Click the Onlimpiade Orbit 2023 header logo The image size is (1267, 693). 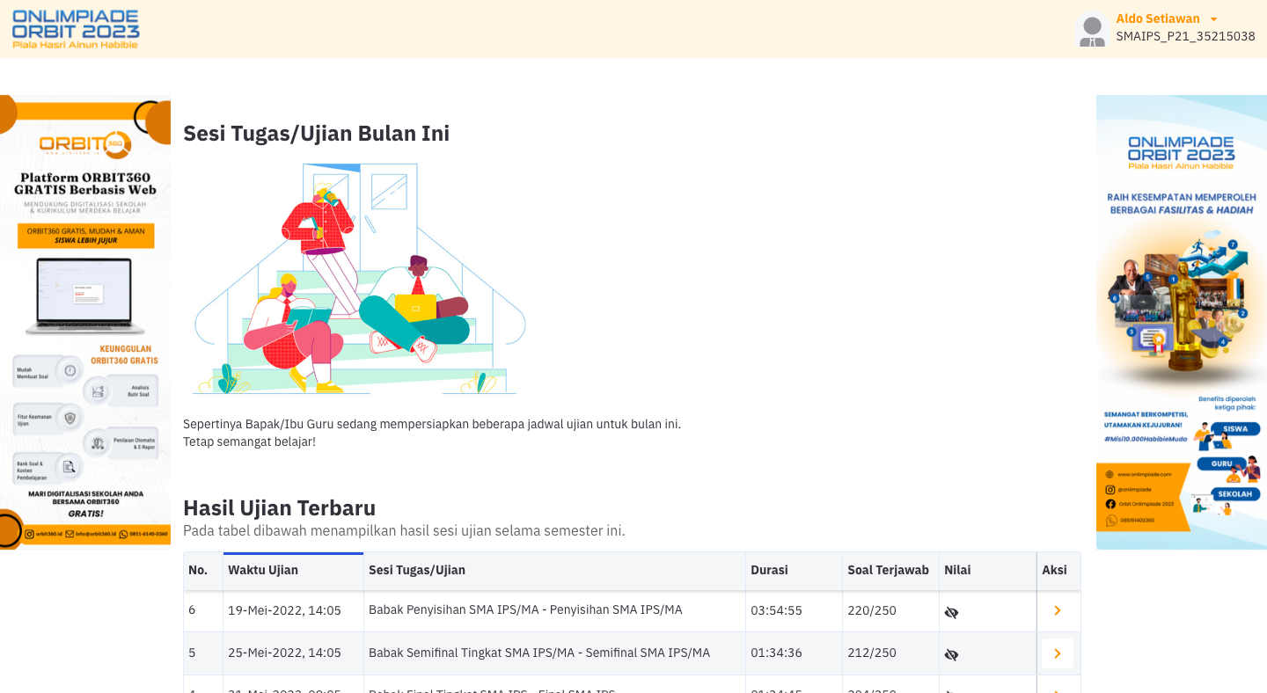click(x=76, y=29)
